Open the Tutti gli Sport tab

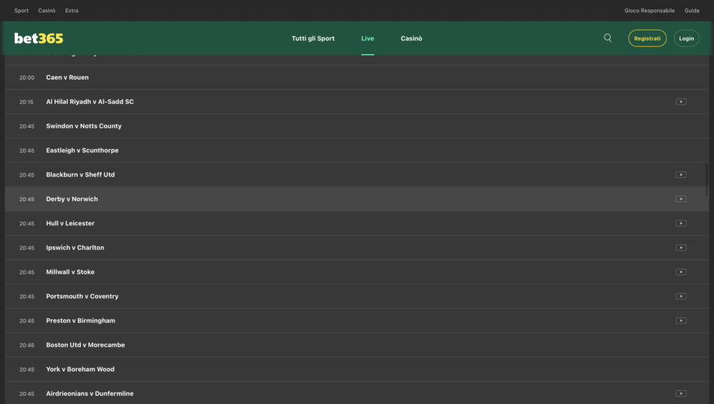[x=313, y=38]
